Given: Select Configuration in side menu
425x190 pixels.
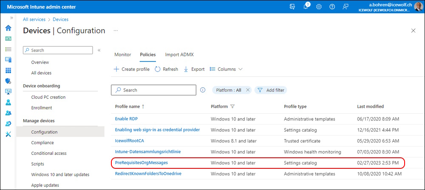Looking at the screenshot, I should tap(60, 132).
